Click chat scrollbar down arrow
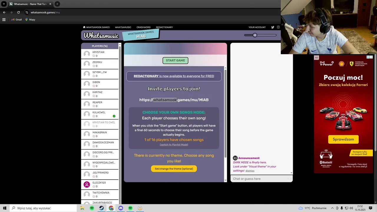The height and width of the screenshot is (212, 377). (x=292, y=173)
